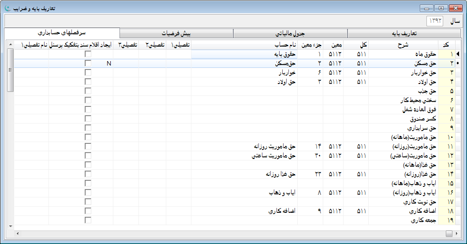Click the horizontal scrollbar right arrow

point(457,233)
